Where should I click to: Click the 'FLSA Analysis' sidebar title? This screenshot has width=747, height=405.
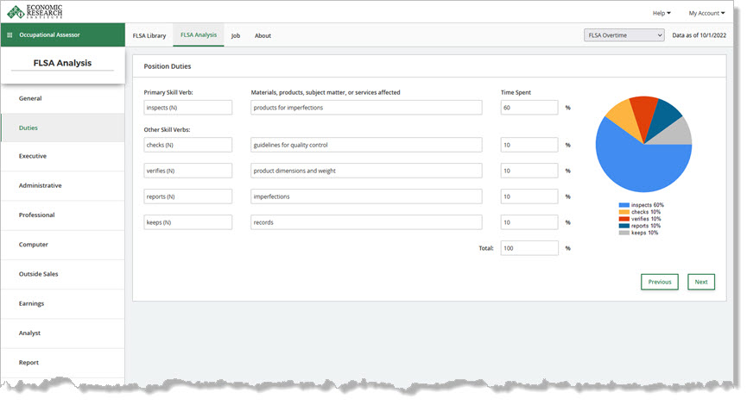pos(62,63)
